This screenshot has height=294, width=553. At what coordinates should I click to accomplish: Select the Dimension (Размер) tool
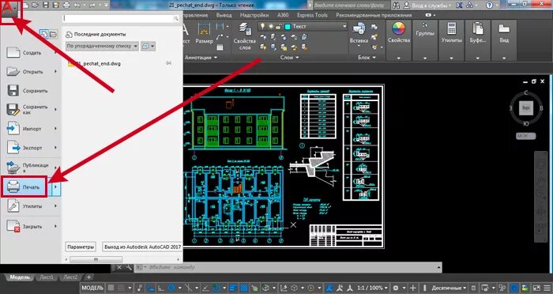point(204,33)
